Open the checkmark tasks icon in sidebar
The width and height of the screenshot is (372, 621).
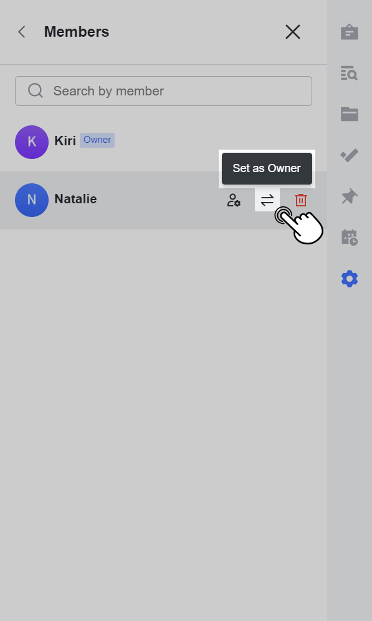click(350, 155)
